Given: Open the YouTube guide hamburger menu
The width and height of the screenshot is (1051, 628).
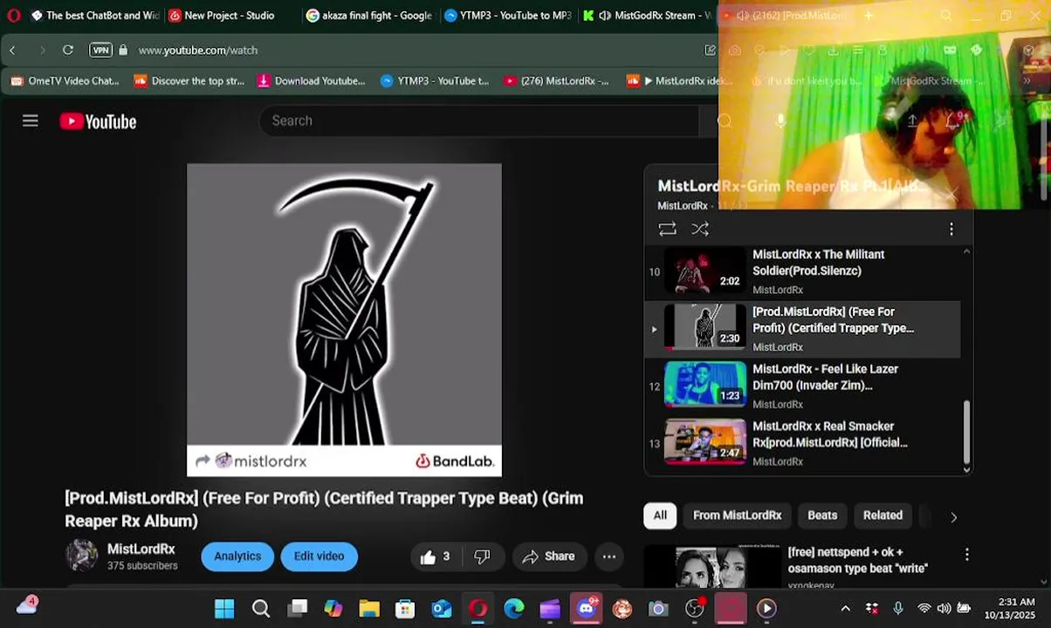Looking at the screenshot, I should point(31,121).
